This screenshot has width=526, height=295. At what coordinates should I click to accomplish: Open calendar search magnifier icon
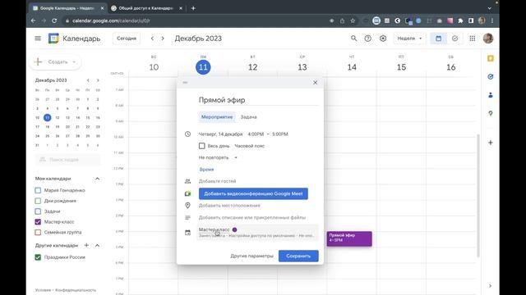[353, 39]
